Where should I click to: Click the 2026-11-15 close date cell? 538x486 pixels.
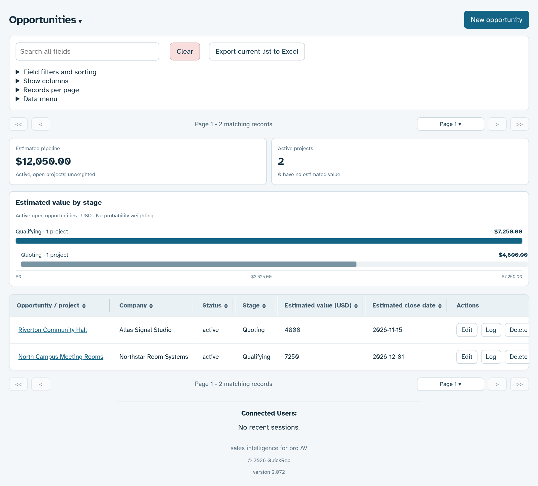387,330
